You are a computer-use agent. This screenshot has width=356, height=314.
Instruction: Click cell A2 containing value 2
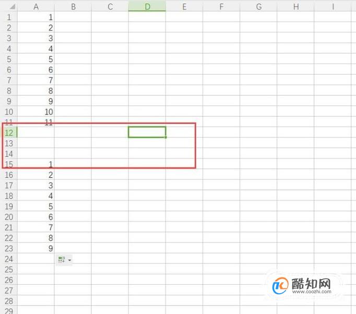pos(36,28)
